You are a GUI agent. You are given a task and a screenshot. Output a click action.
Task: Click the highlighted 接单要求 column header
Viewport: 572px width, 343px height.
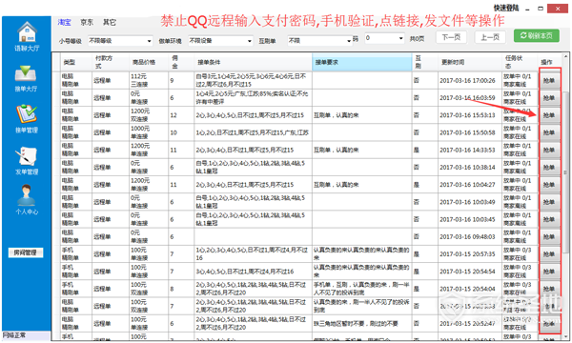point(361,62)
